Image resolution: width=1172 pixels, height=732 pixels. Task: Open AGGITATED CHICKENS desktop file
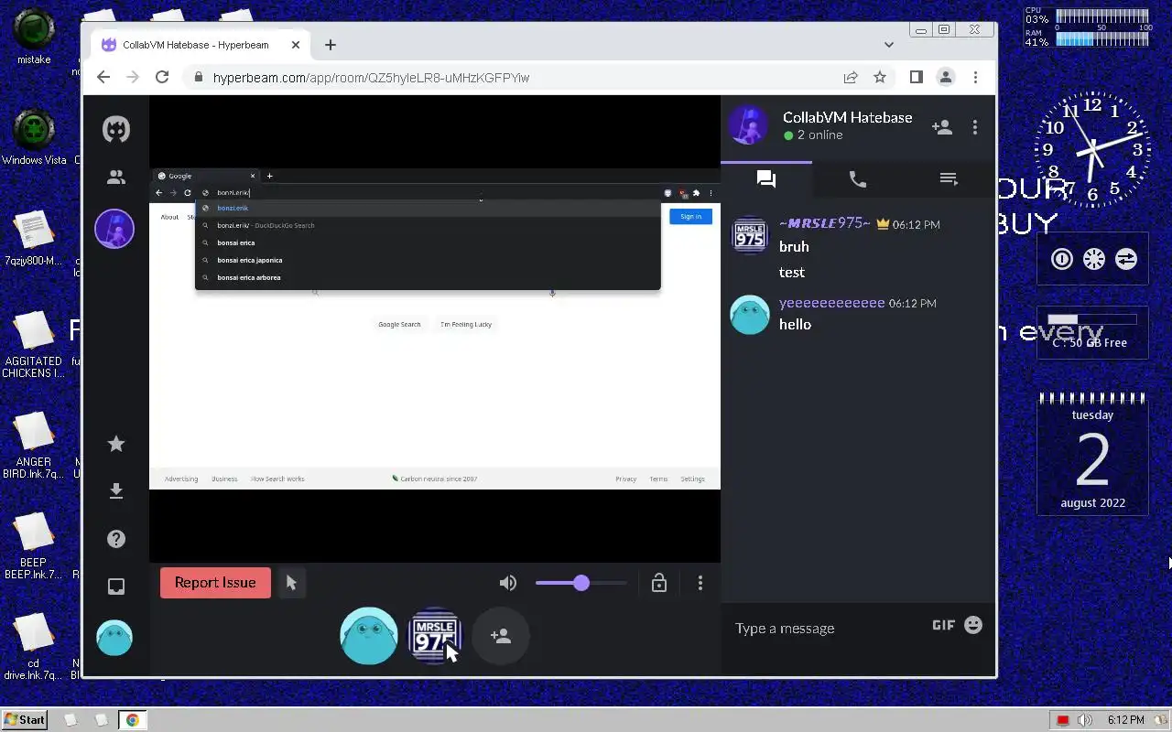pos(34,345)
